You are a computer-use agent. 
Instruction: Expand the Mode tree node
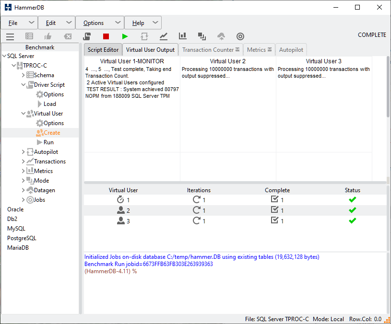click(x=23, y=181)
